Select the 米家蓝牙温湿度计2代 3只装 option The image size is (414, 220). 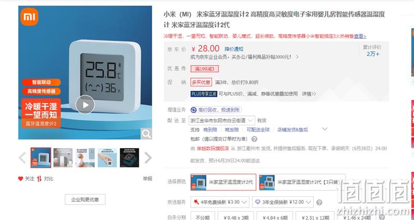(x=302, y=182)
